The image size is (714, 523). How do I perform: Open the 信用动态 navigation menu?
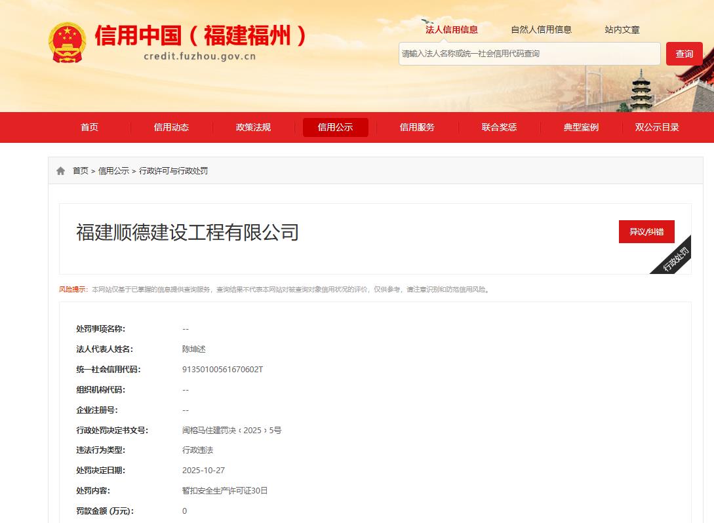[171, 127]
